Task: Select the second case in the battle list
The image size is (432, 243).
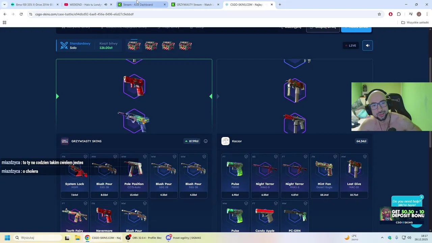Action: click(x=151, y=46)
